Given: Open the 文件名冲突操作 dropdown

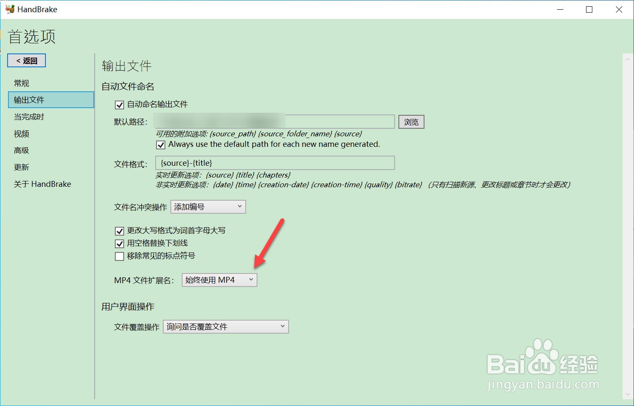Looking at the screenshot, I should click(x=208, y=207).
